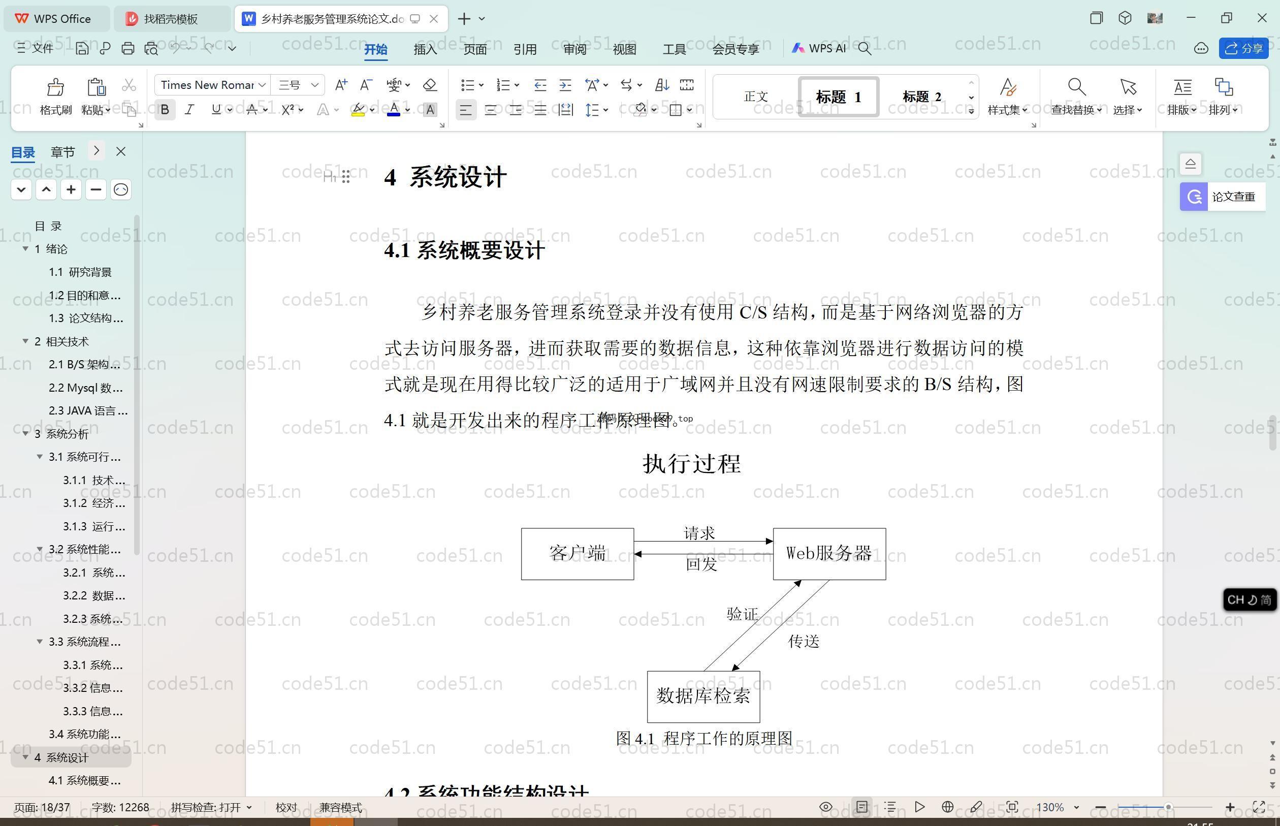The image size is (1280, 826).
Task: Open the 插入 ribbon tab
Action: (x=425, y=49)
